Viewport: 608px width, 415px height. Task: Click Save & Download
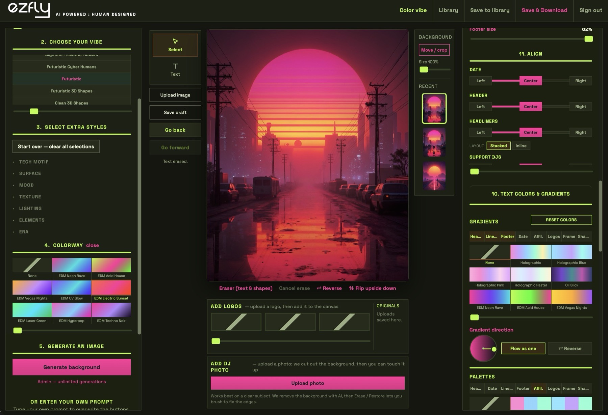tap(544, 10)
